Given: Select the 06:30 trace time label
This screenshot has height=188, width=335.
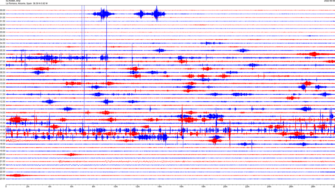Looking at the screenshot, I should click(x=2, y=58).
